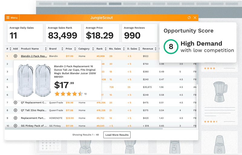Click the Opportunity Score 8 circle
The width and height of the screenshot is (242, 155).
[171, 47]
